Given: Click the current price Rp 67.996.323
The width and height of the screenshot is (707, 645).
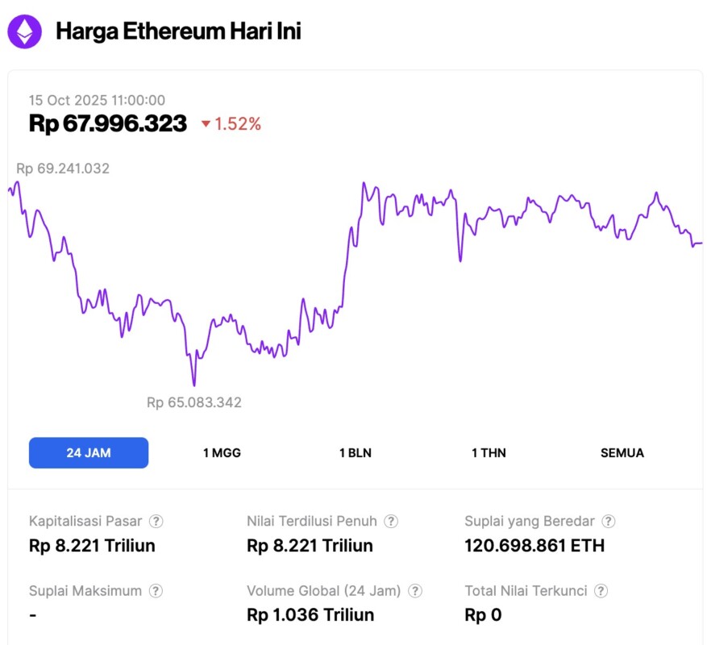Looking at the screenshot, I should [108, 123].
